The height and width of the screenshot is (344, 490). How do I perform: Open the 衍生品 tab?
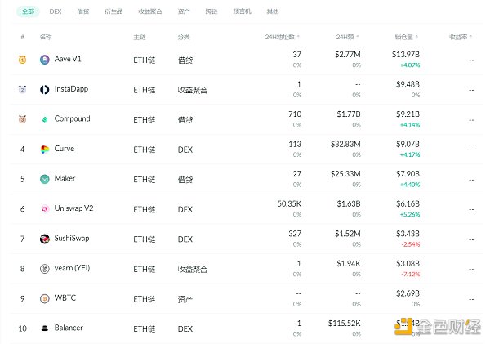114,12
